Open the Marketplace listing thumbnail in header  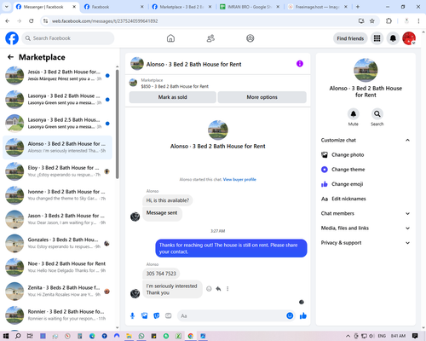point(133,83)
